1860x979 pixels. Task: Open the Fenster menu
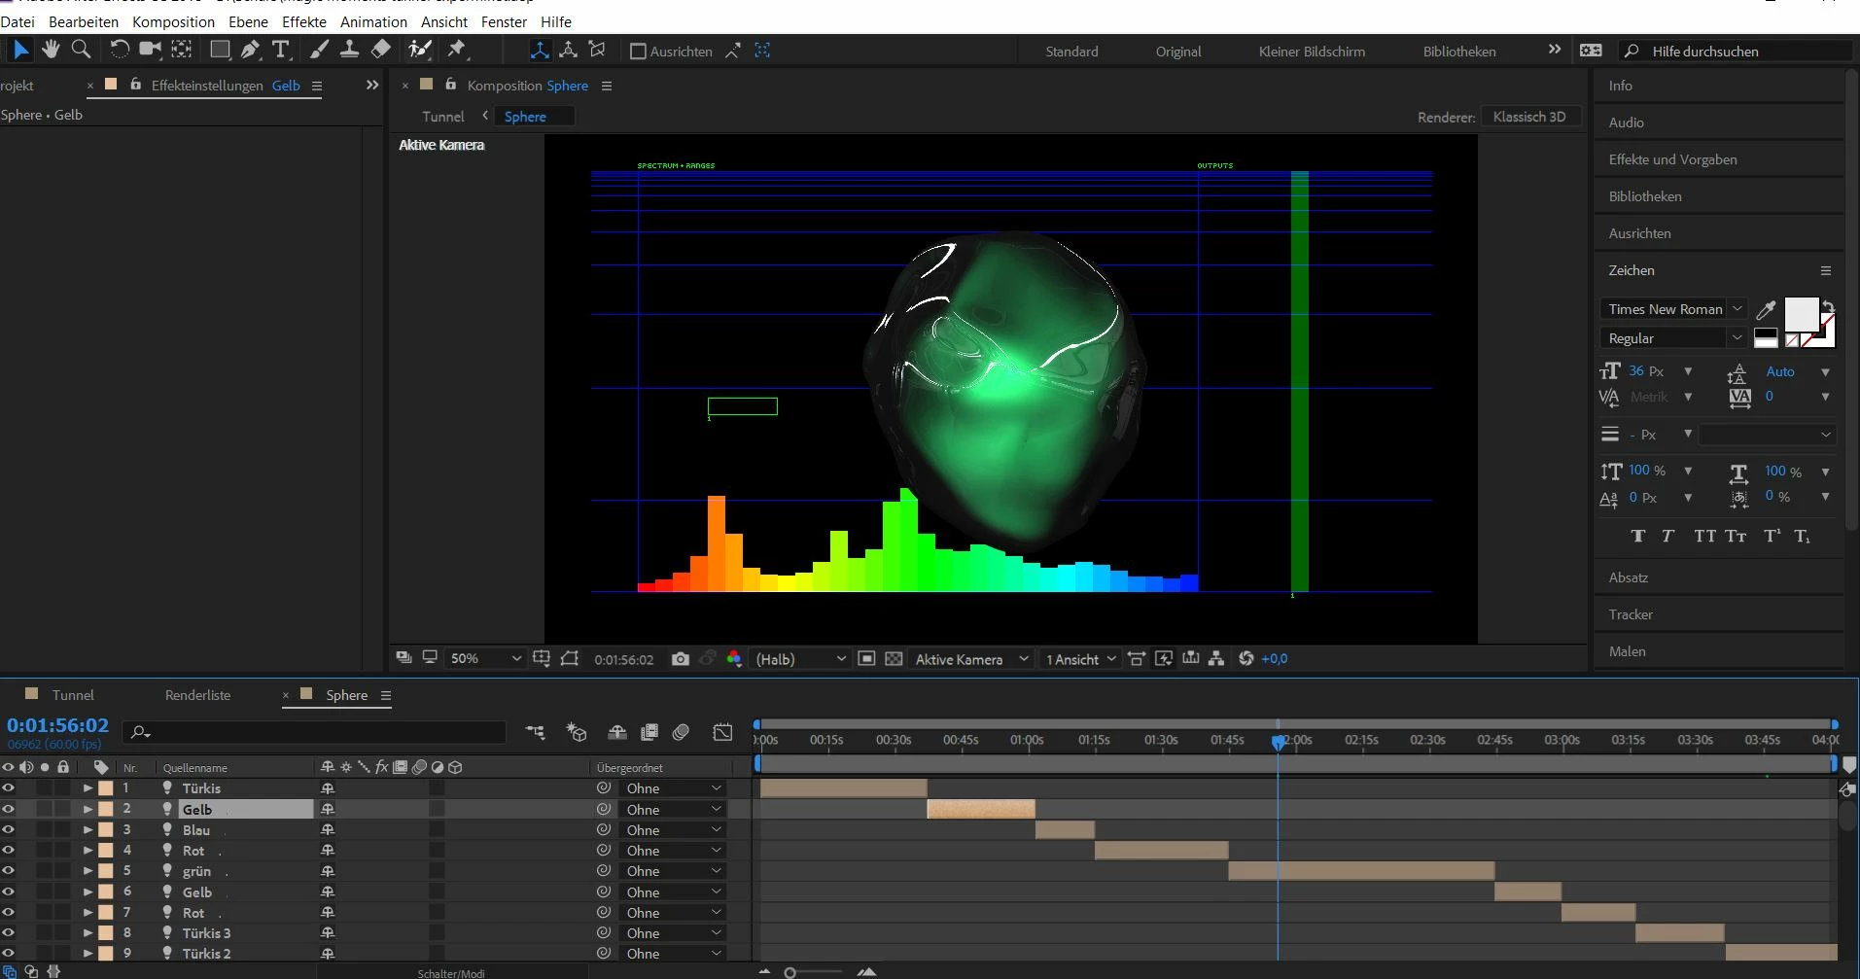504,21
